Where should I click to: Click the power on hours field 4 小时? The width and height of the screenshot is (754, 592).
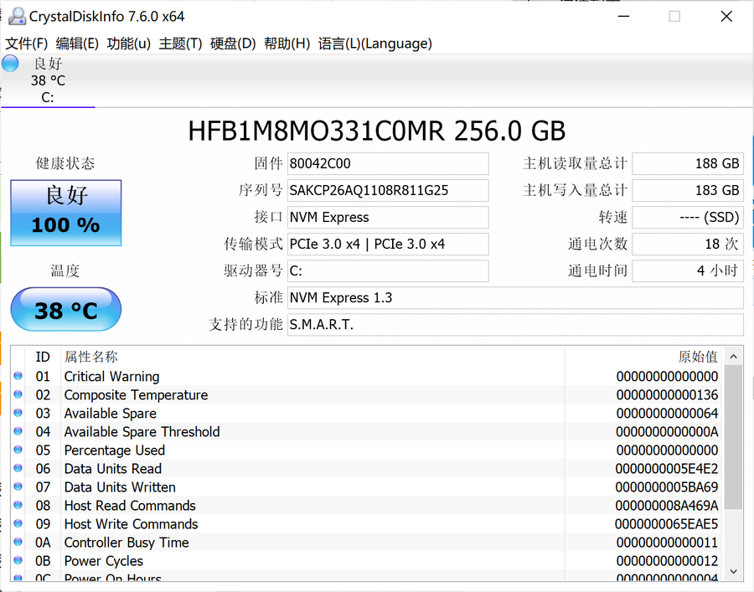pyautogui.click(x=688, y=271)
